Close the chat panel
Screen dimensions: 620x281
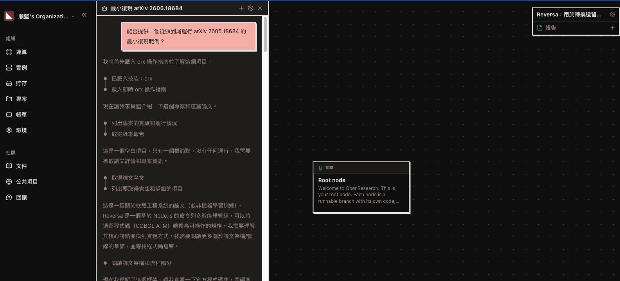[x=260, y=8]
